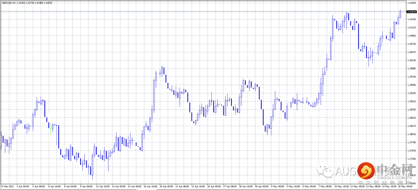Select the 1.37790 price level label
The height and width of the screenshot is (190, 418).
[412, 142]
